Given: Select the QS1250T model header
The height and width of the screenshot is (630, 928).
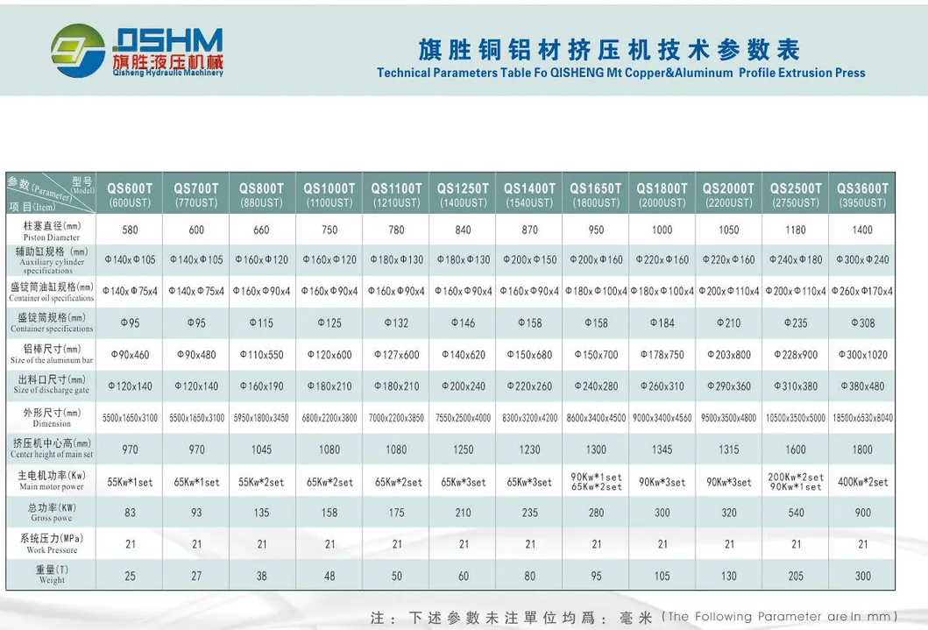Looking at the screenshot, I should [x=462, y=192].
